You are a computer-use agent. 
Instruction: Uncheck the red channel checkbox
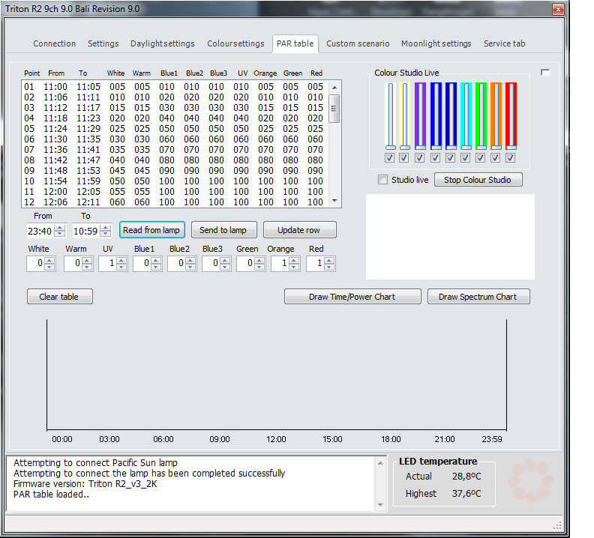(x=511, y=158)
